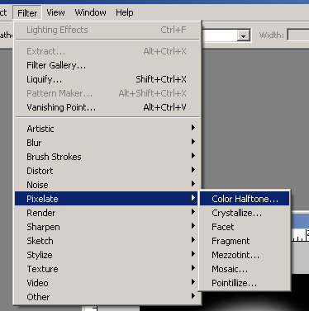
Task: Choose the Pointillize filter
Action: (x=245, y=283)
